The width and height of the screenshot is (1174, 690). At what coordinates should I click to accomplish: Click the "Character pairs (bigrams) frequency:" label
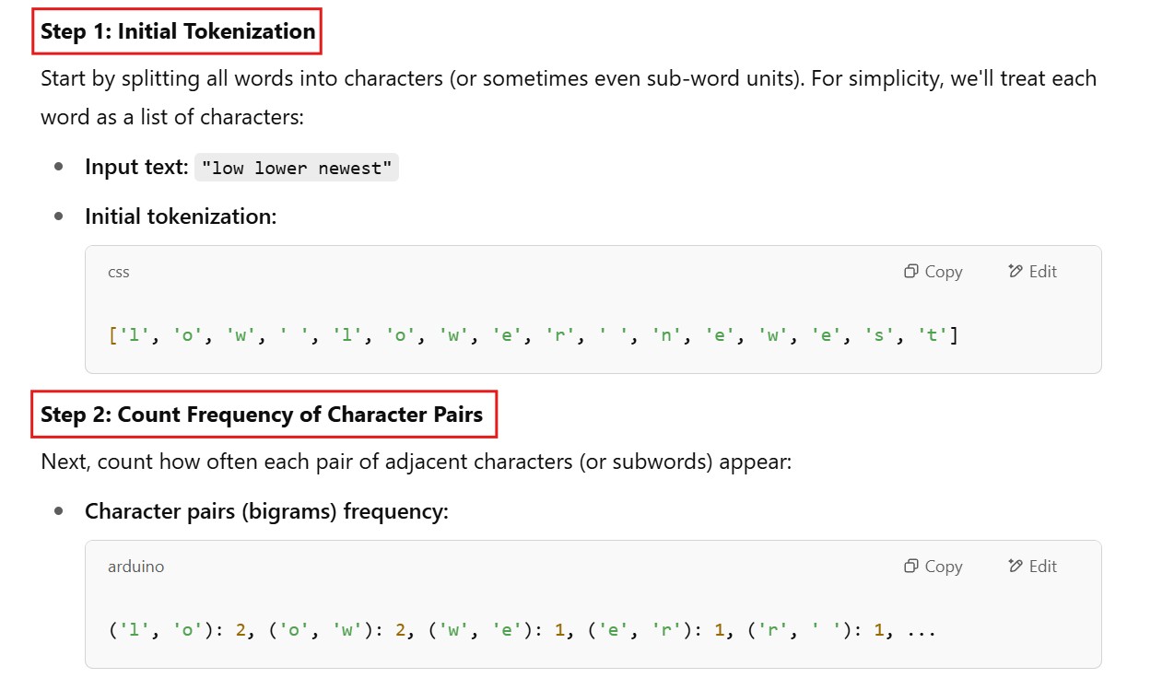pos(266,511)
